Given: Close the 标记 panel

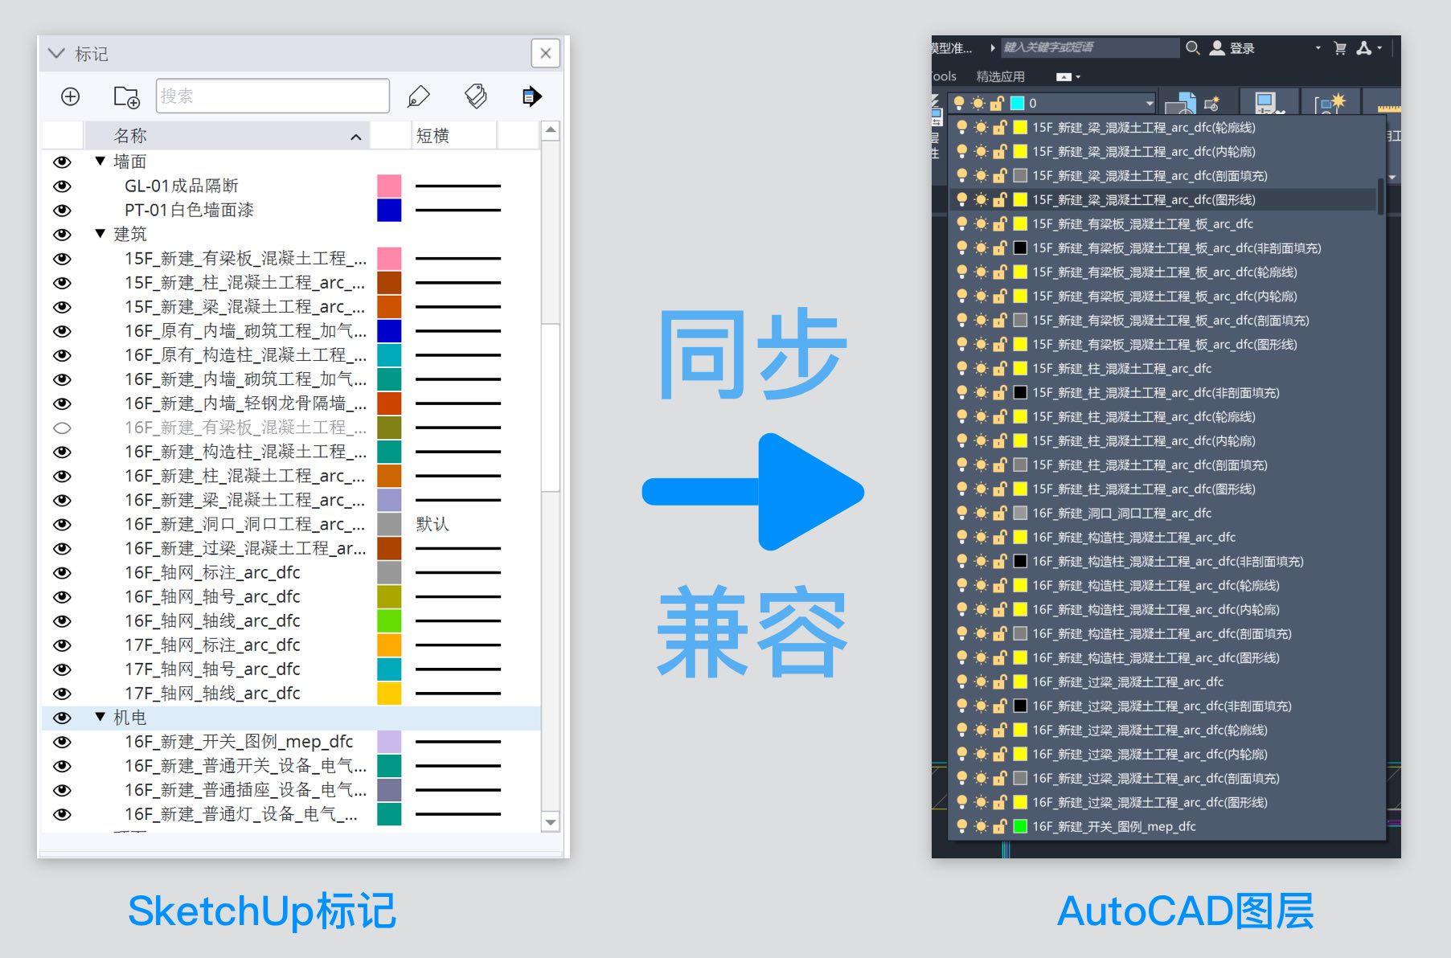Looking at the screenshot, I should pyautogui.click(x=546, y=53).
